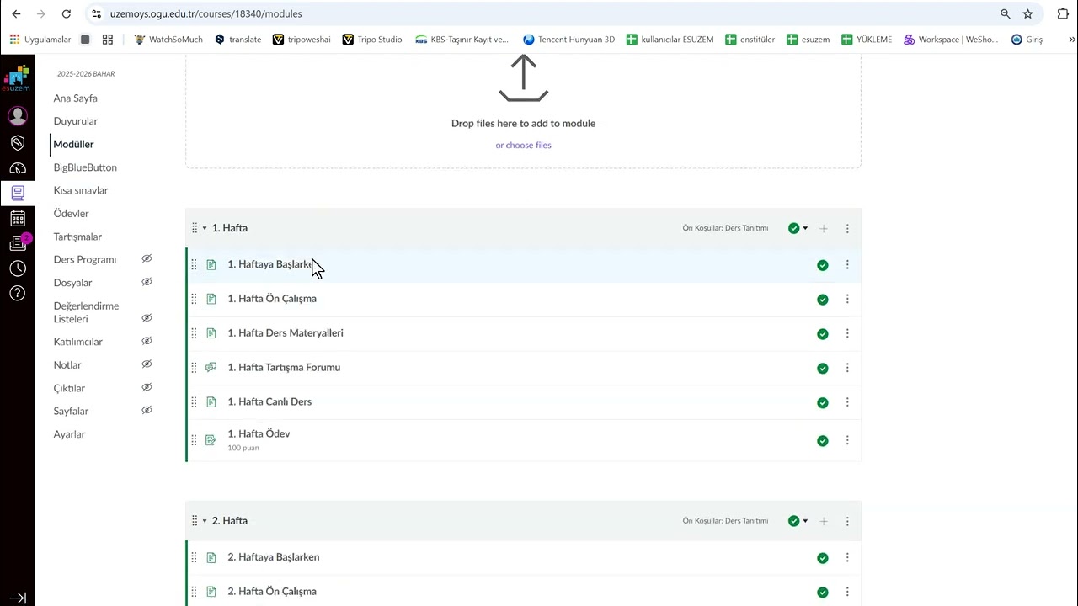Collapse the 2. Hafta module triangle
The image size is (1078, 606).
pyautogui.click(x=205, y=521)
